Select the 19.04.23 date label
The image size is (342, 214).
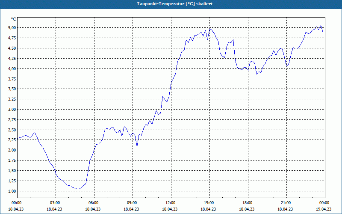tap(324, 209)
